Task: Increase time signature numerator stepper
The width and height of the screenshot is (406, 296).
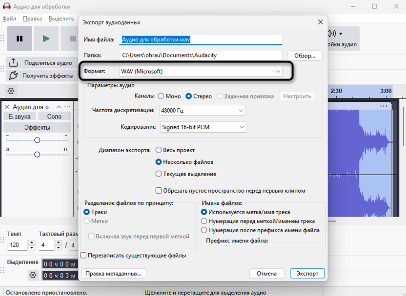Action: pos(59,243)
